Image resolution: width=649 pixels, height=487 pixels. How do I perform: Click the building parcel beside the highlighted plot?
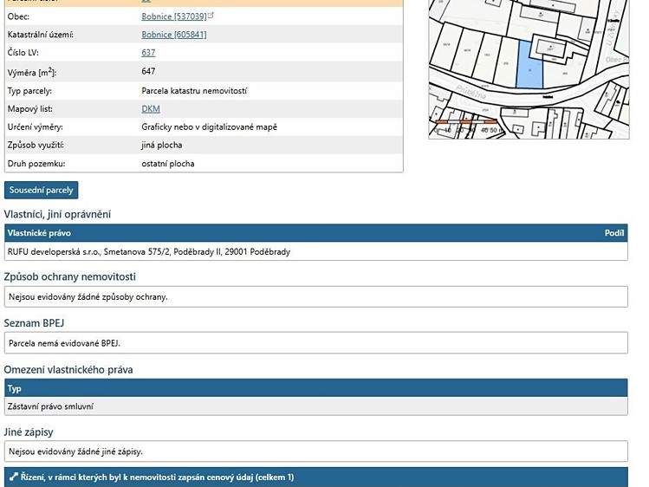(x=550, y=48)
